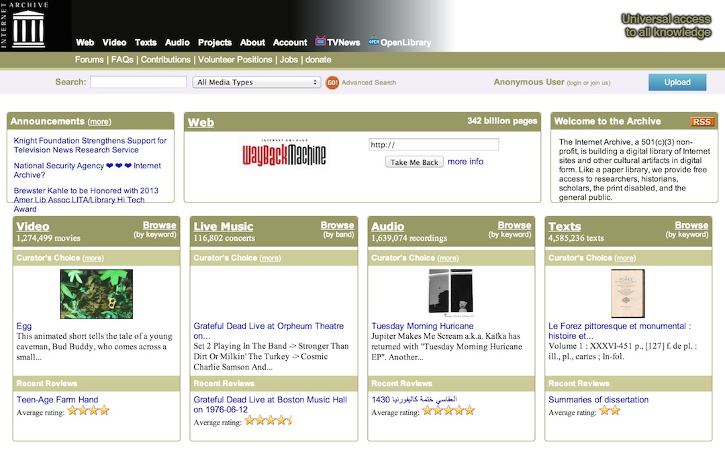Open the Projects menu item
Screen dimensions: 725x452
coord(215,42)
